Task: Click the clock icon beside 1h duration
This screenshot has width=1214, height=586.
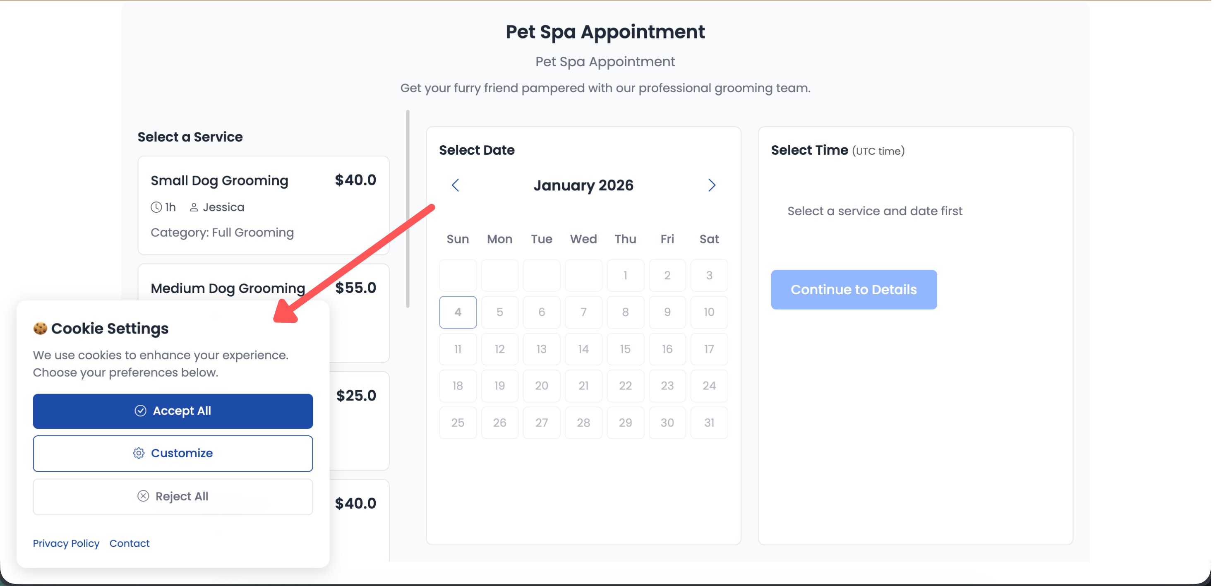Action: click(156, 207)
